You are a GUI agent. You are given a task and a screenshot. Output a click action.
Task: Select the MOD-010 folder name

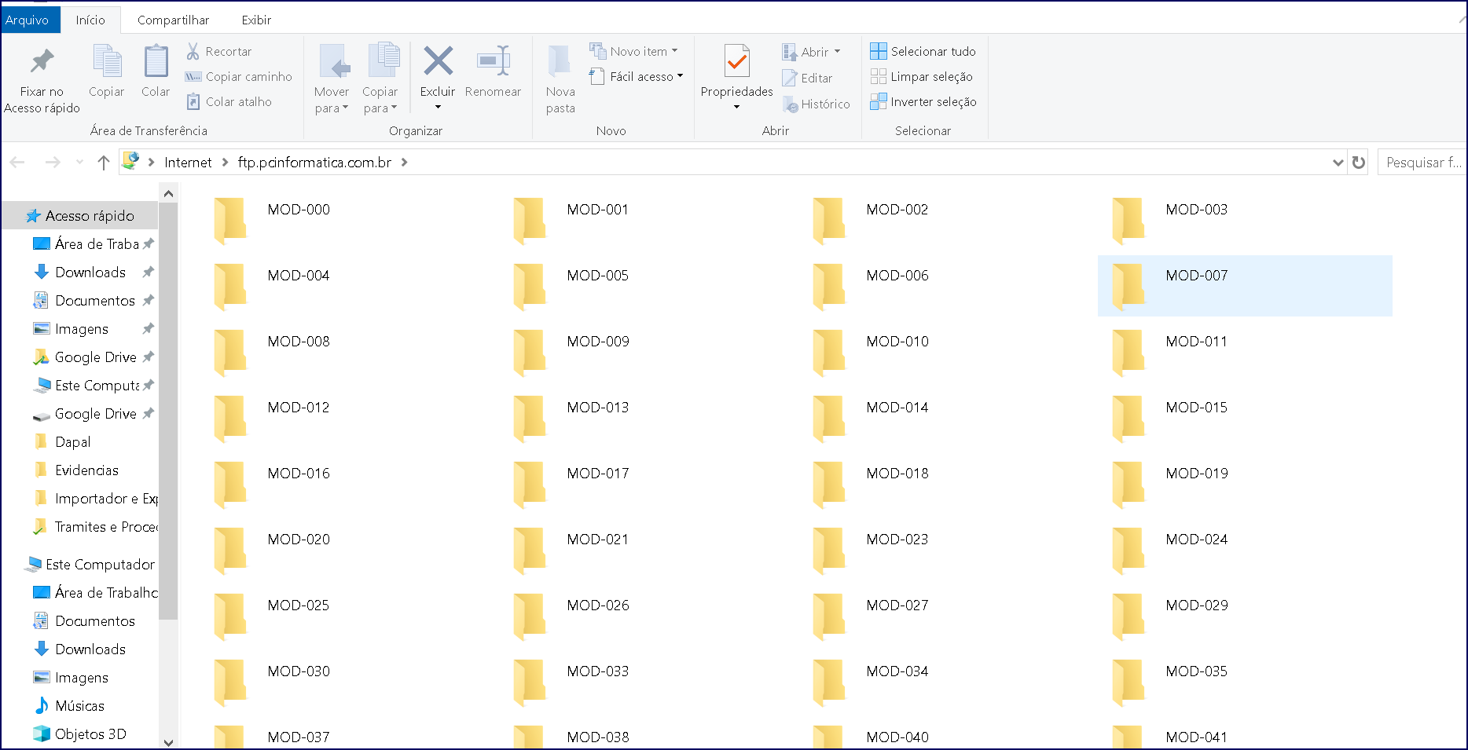coord(897,342)
